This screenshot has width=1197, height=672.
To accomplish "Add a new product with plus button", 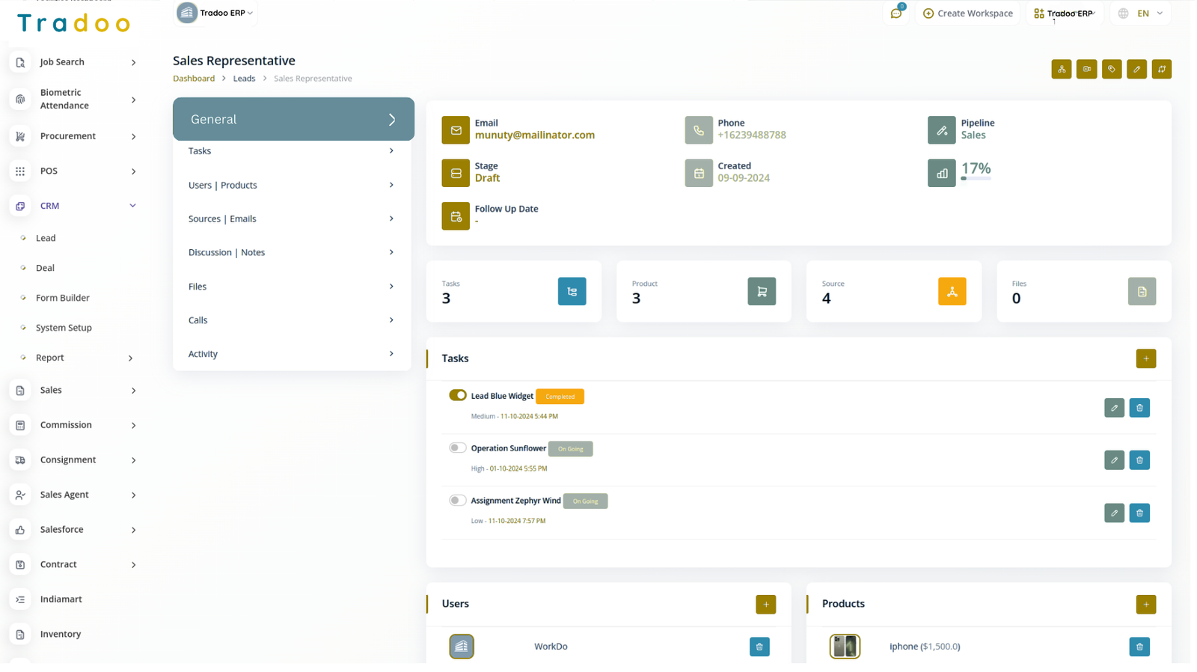I will [x=1145, y=604].
